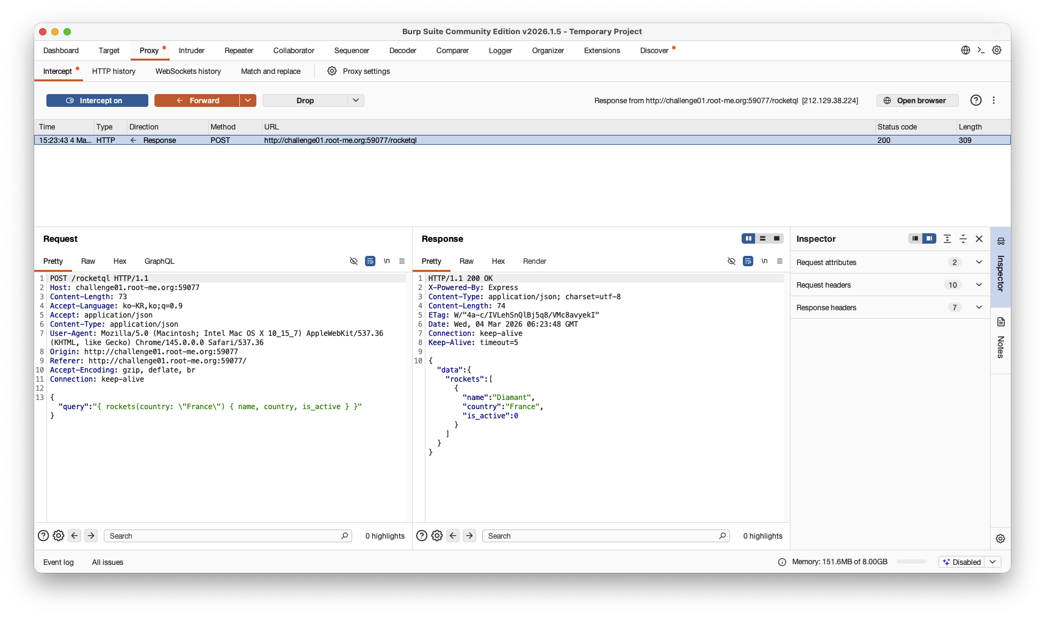Screen dimensions: 1045x618
Task: Open the Match and replace sub-tab
Action: (270, 71)
